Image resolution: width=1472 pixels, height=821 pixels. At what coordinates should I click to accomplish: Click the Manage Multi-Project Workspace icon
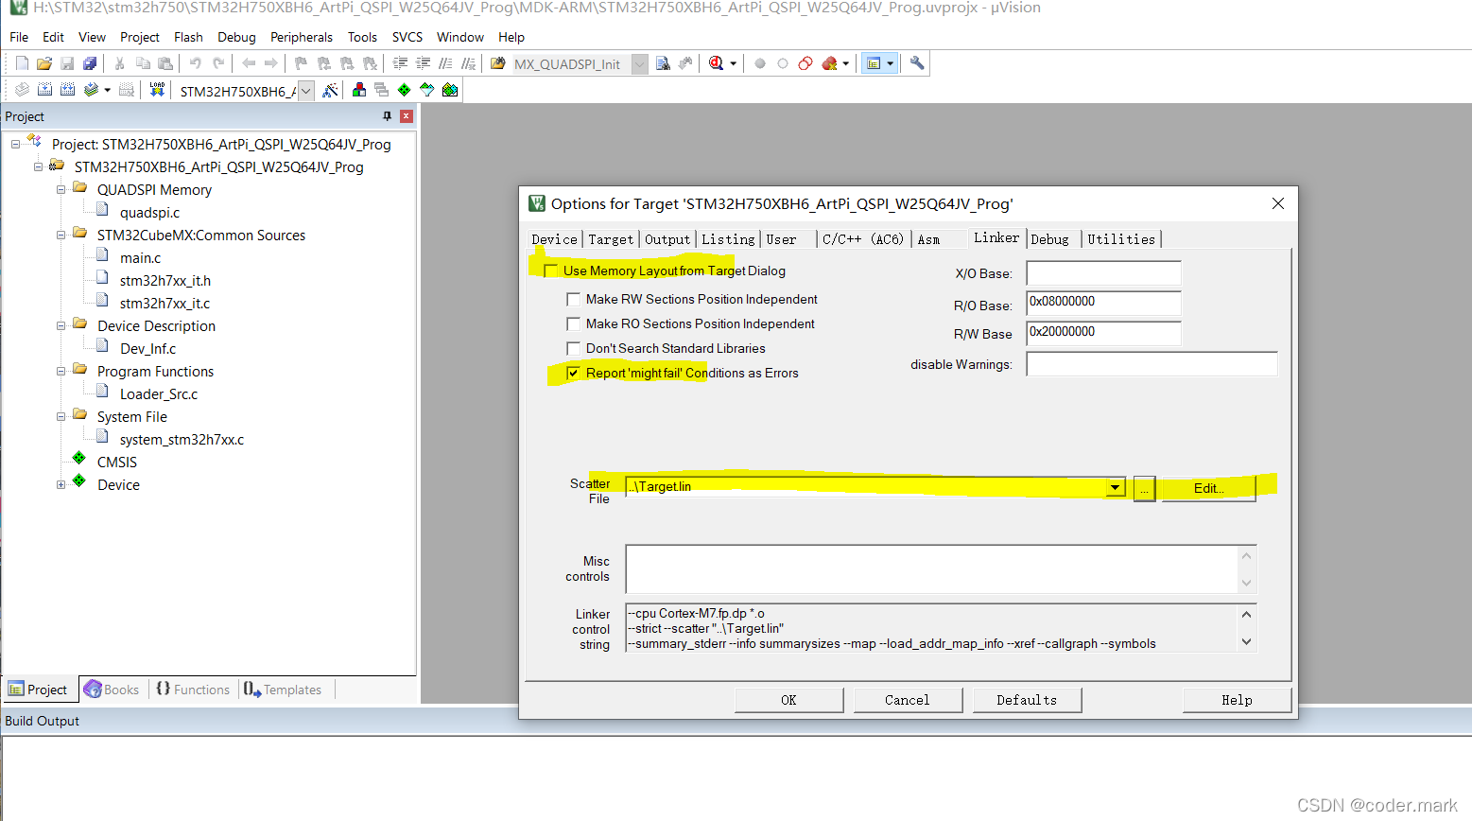pos(381,90)
